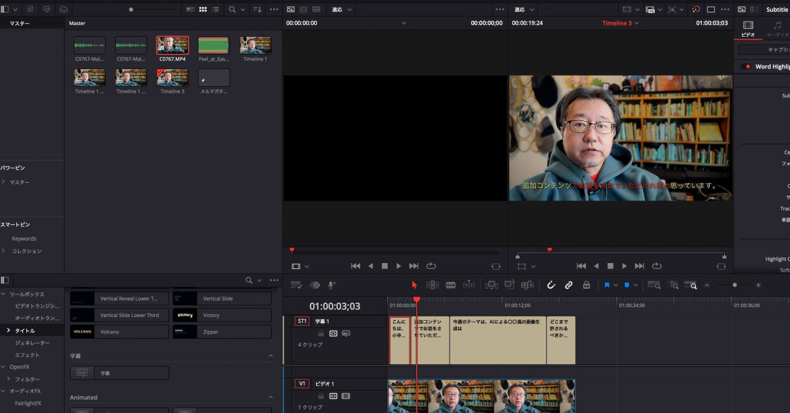Viewport: 790px width, 413px height.
Task: Click the Trim Edit Mode tool
Action: pyautogui.click(x=433, y=285)
